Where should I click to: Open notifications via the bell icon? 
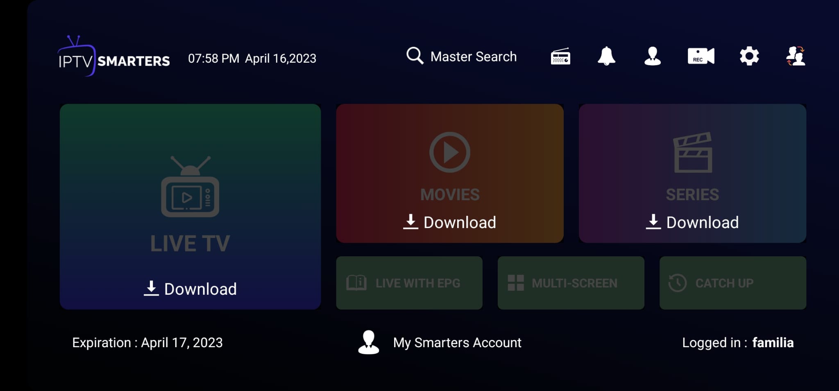(606, 56)
